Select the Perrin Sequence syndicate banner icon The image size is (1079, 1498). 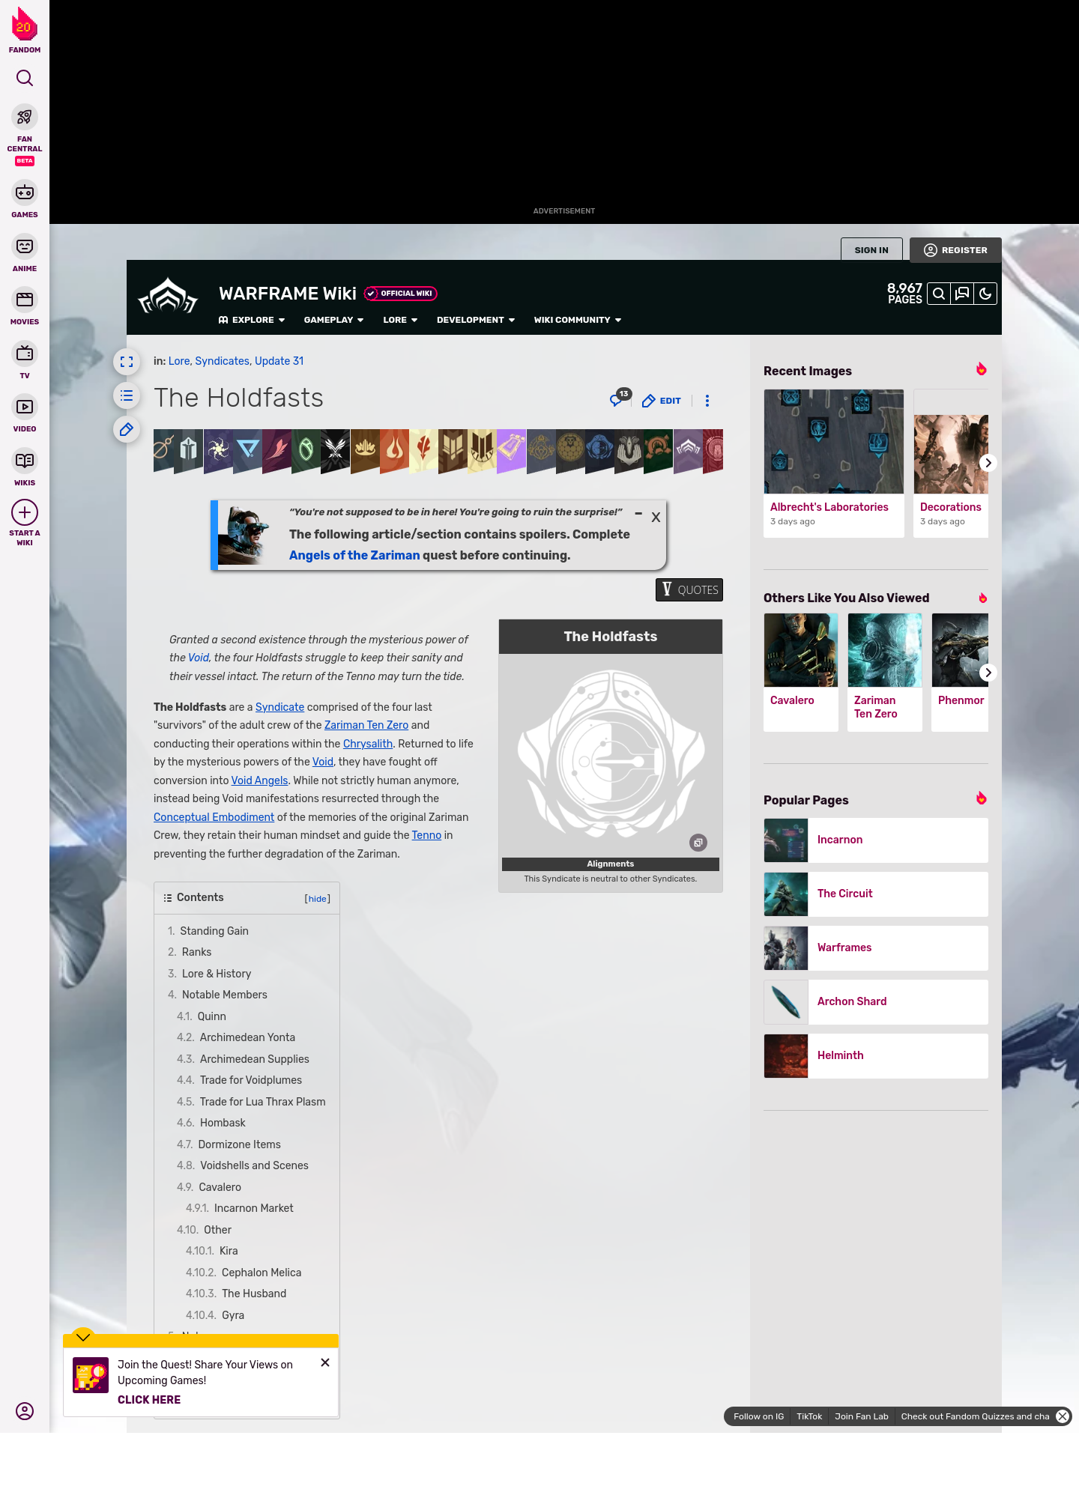click(x=247, y=451)
